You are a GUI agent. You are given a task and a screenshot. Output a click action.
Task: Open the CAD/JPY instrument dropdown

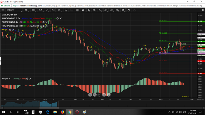(14, 10)
